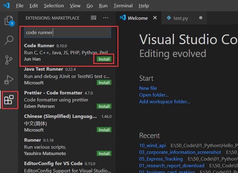
Task: Focus the extensions search box
Action: click(68, 32)
